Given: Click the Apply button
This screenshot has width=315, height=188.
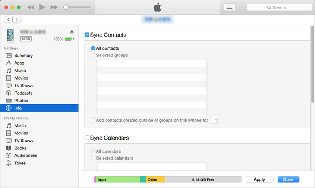Looking at the screenshot, I should 259,179.
